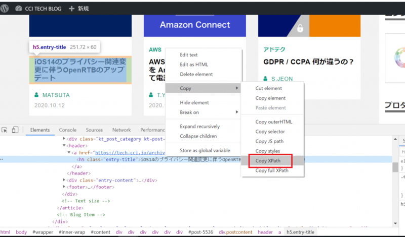Screen dimensions: 405x237
Task: Open the CCI TECH BLOG dashboard icon
Action: point(19,9)
